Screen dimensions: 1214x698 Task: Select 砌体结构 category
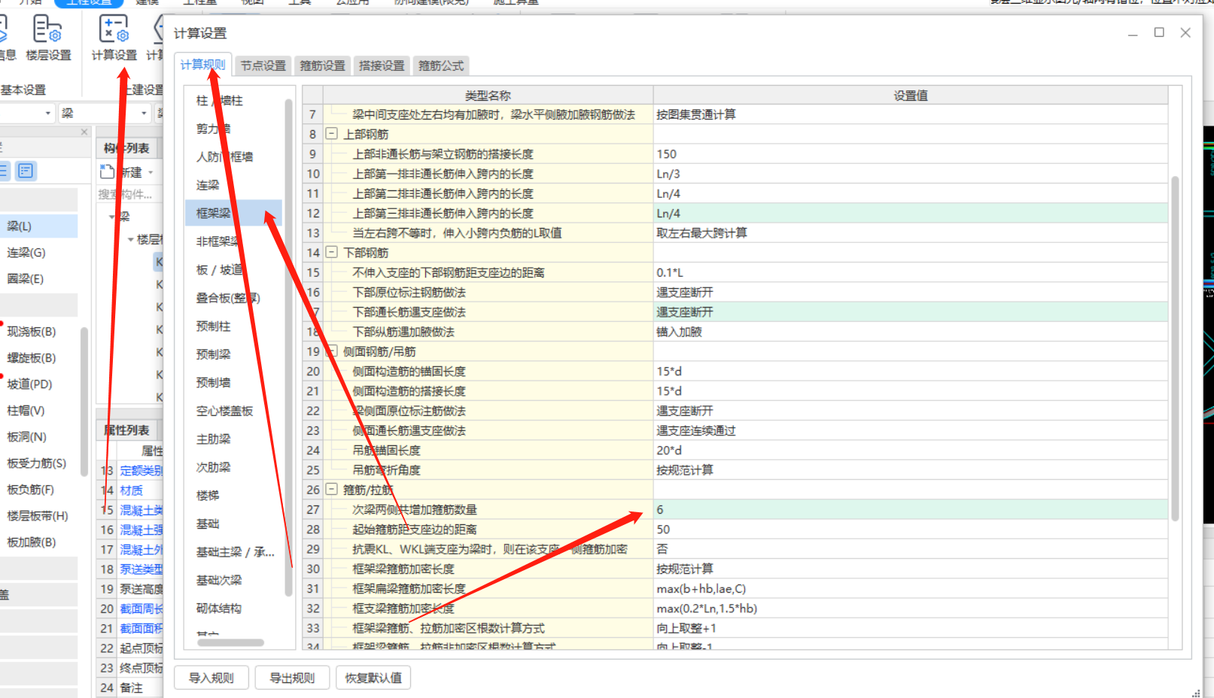(219, 608)
